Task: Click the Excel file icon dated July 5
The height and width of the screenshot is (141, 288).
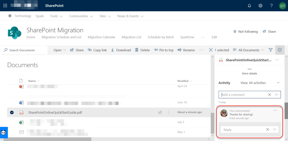Action: (x=21, y=122)
